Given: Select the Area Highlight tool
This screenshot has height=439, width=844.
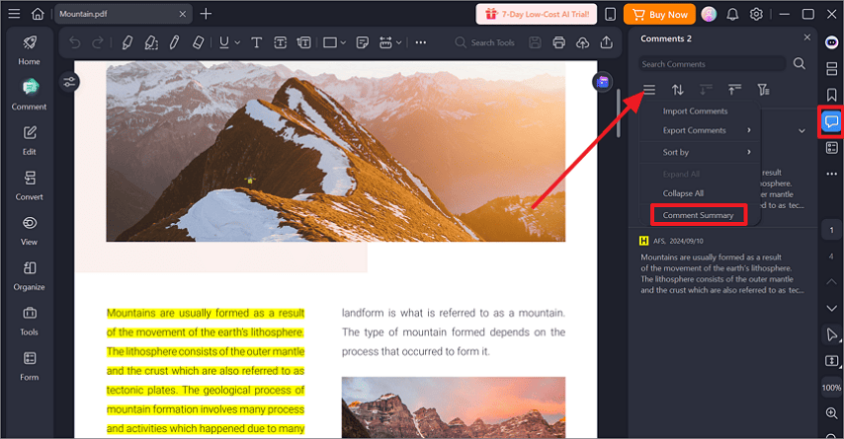Looking at the screenshot, I should coord(150,42).
